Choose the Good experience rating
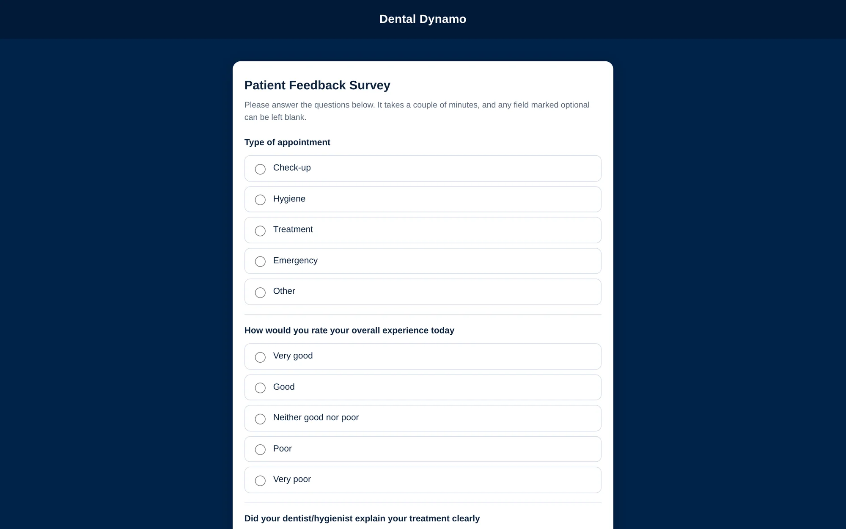846x529 pixels. 260,388
